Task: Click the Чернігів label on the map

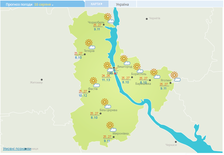Action: [x=155, y=18]
